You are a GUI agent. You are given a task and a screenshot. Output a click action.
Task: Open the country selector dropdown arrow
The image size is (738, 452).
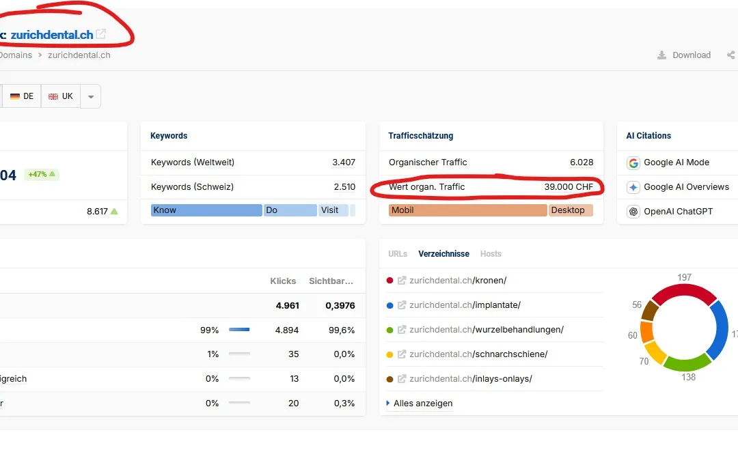[90, 96]
